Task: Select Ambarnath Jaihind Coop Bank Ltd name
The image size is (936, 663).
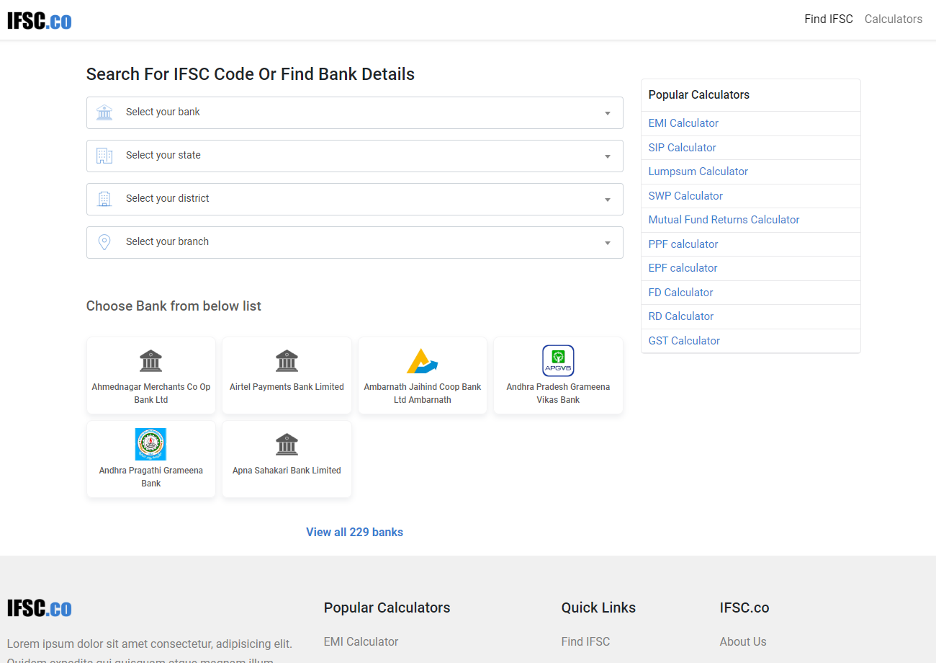Action: coord(423,393)
